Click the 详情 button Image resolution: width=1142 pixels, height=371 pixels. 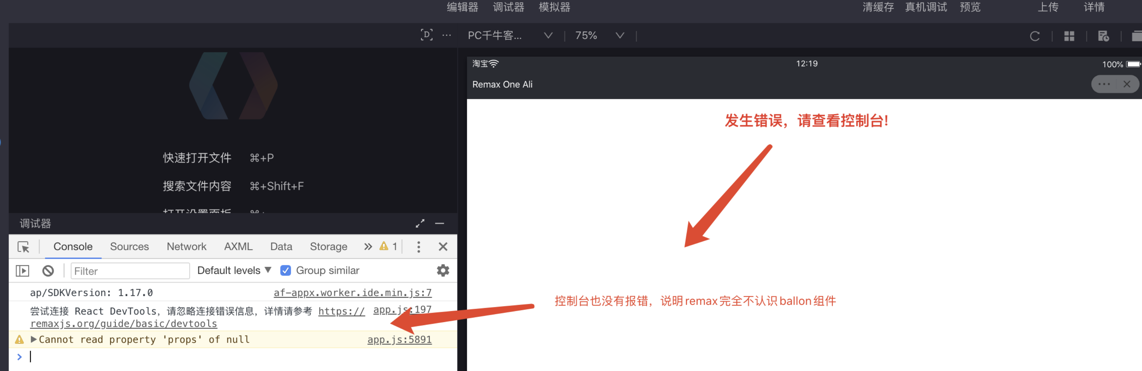[1094, 7]
